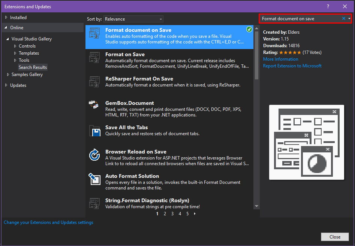The image size is (355, 246).
Task: Close the Extensions and Updates window
Action: 345,6
